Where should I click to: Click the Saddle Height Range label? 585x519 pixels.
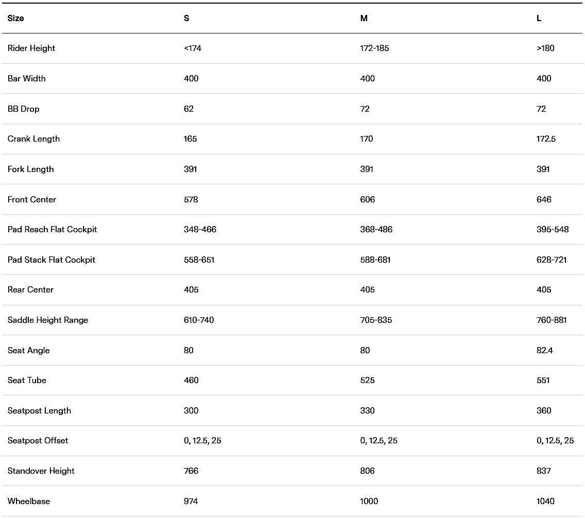48,320
